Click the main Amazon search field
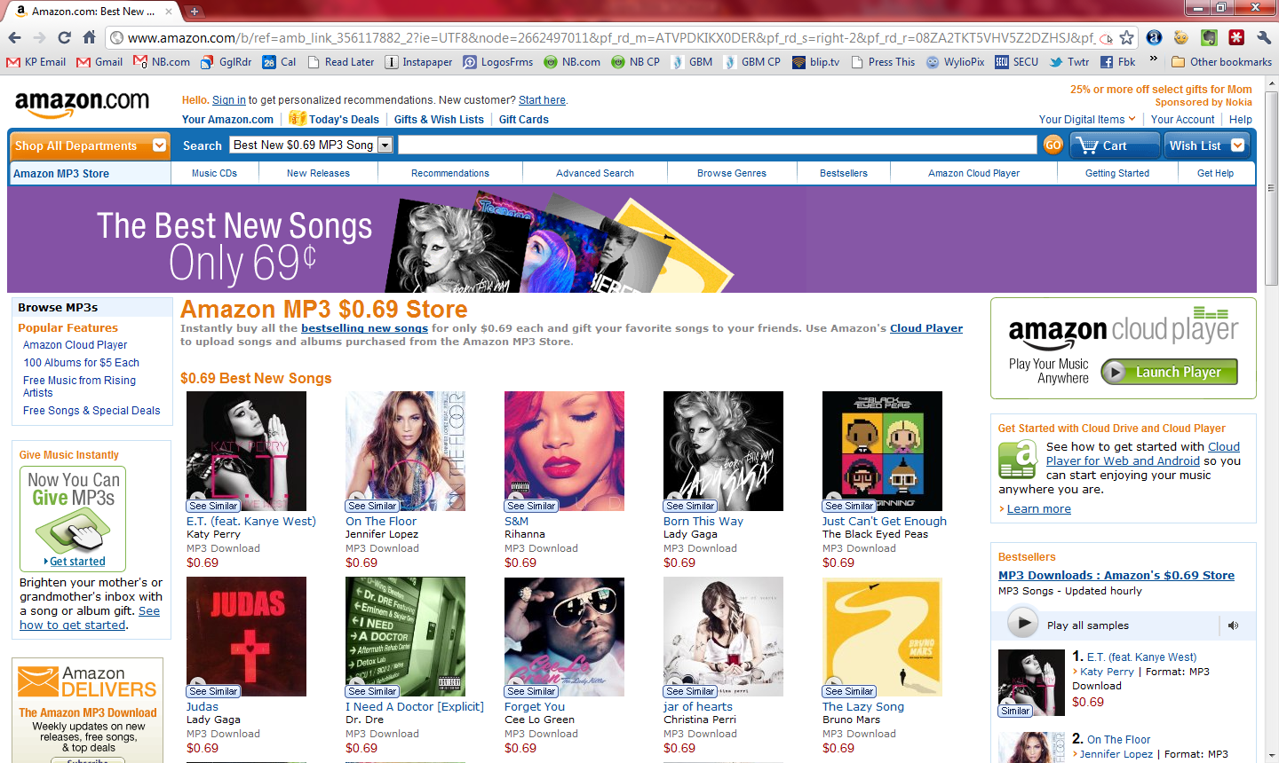 point(717,145)
